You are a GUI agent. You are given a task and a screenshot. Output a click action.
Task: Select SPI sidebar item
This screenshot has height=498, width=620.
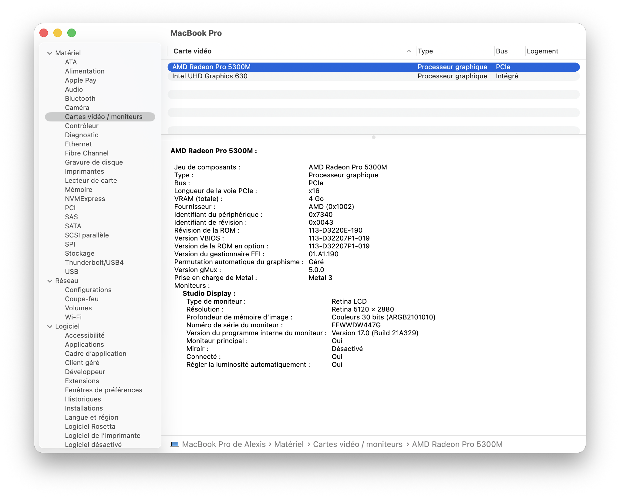click(70, 244)
